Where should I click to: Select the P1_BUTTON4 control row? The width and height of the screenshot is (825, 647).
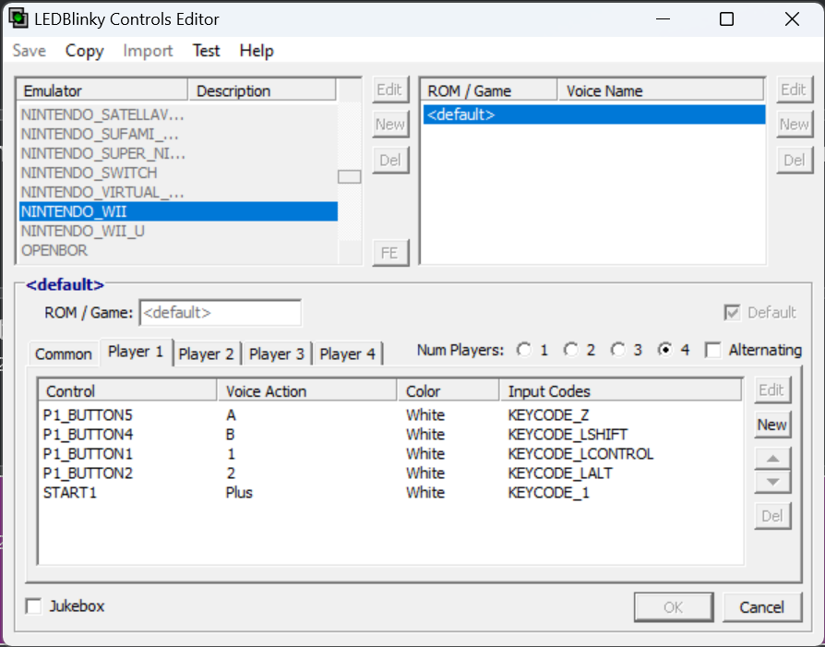(x=390, y=435)
